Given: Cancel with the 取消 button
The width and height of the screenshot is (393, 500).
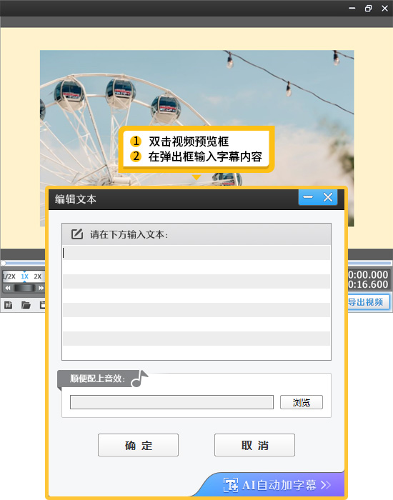Looking at the screenshot, I should (x=254, y=445).
